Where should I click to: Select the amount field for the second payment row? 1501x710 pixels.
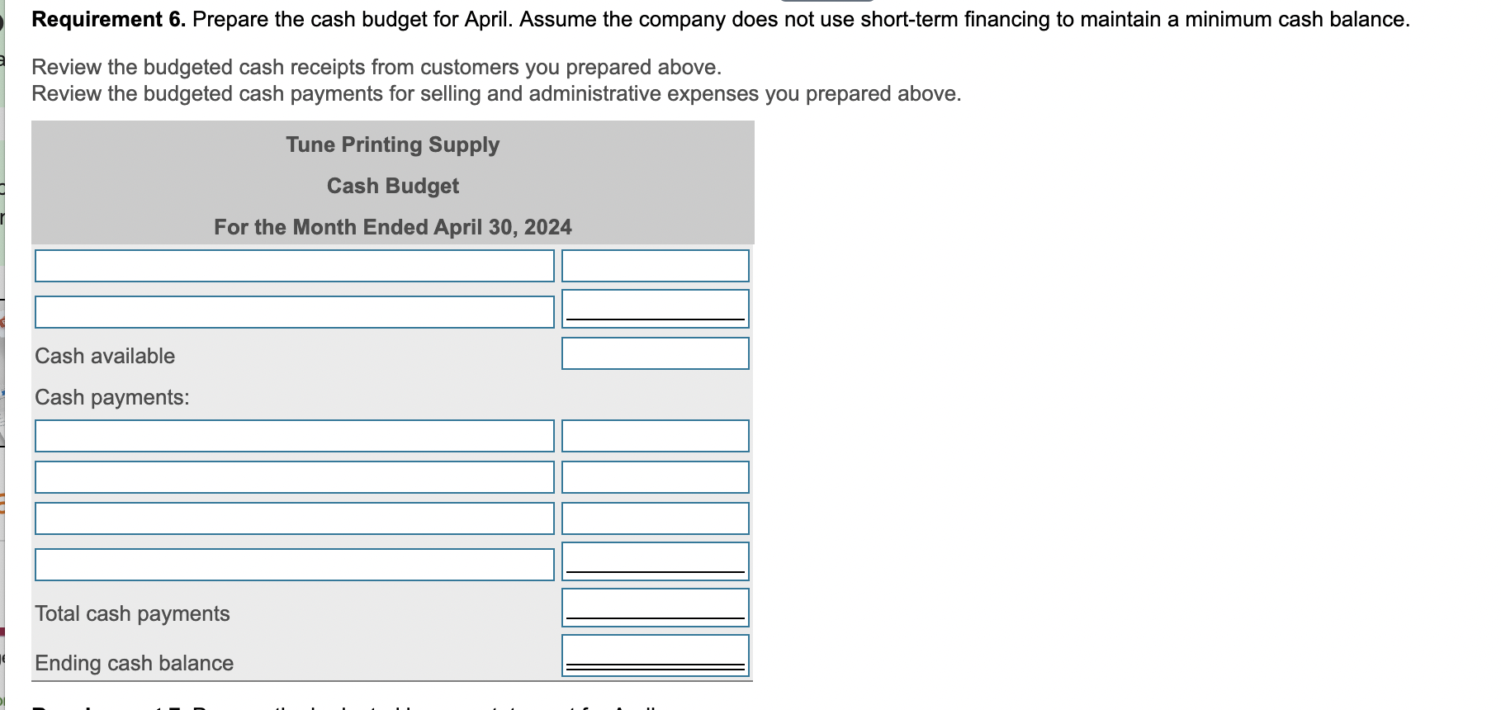click(655, 476)
